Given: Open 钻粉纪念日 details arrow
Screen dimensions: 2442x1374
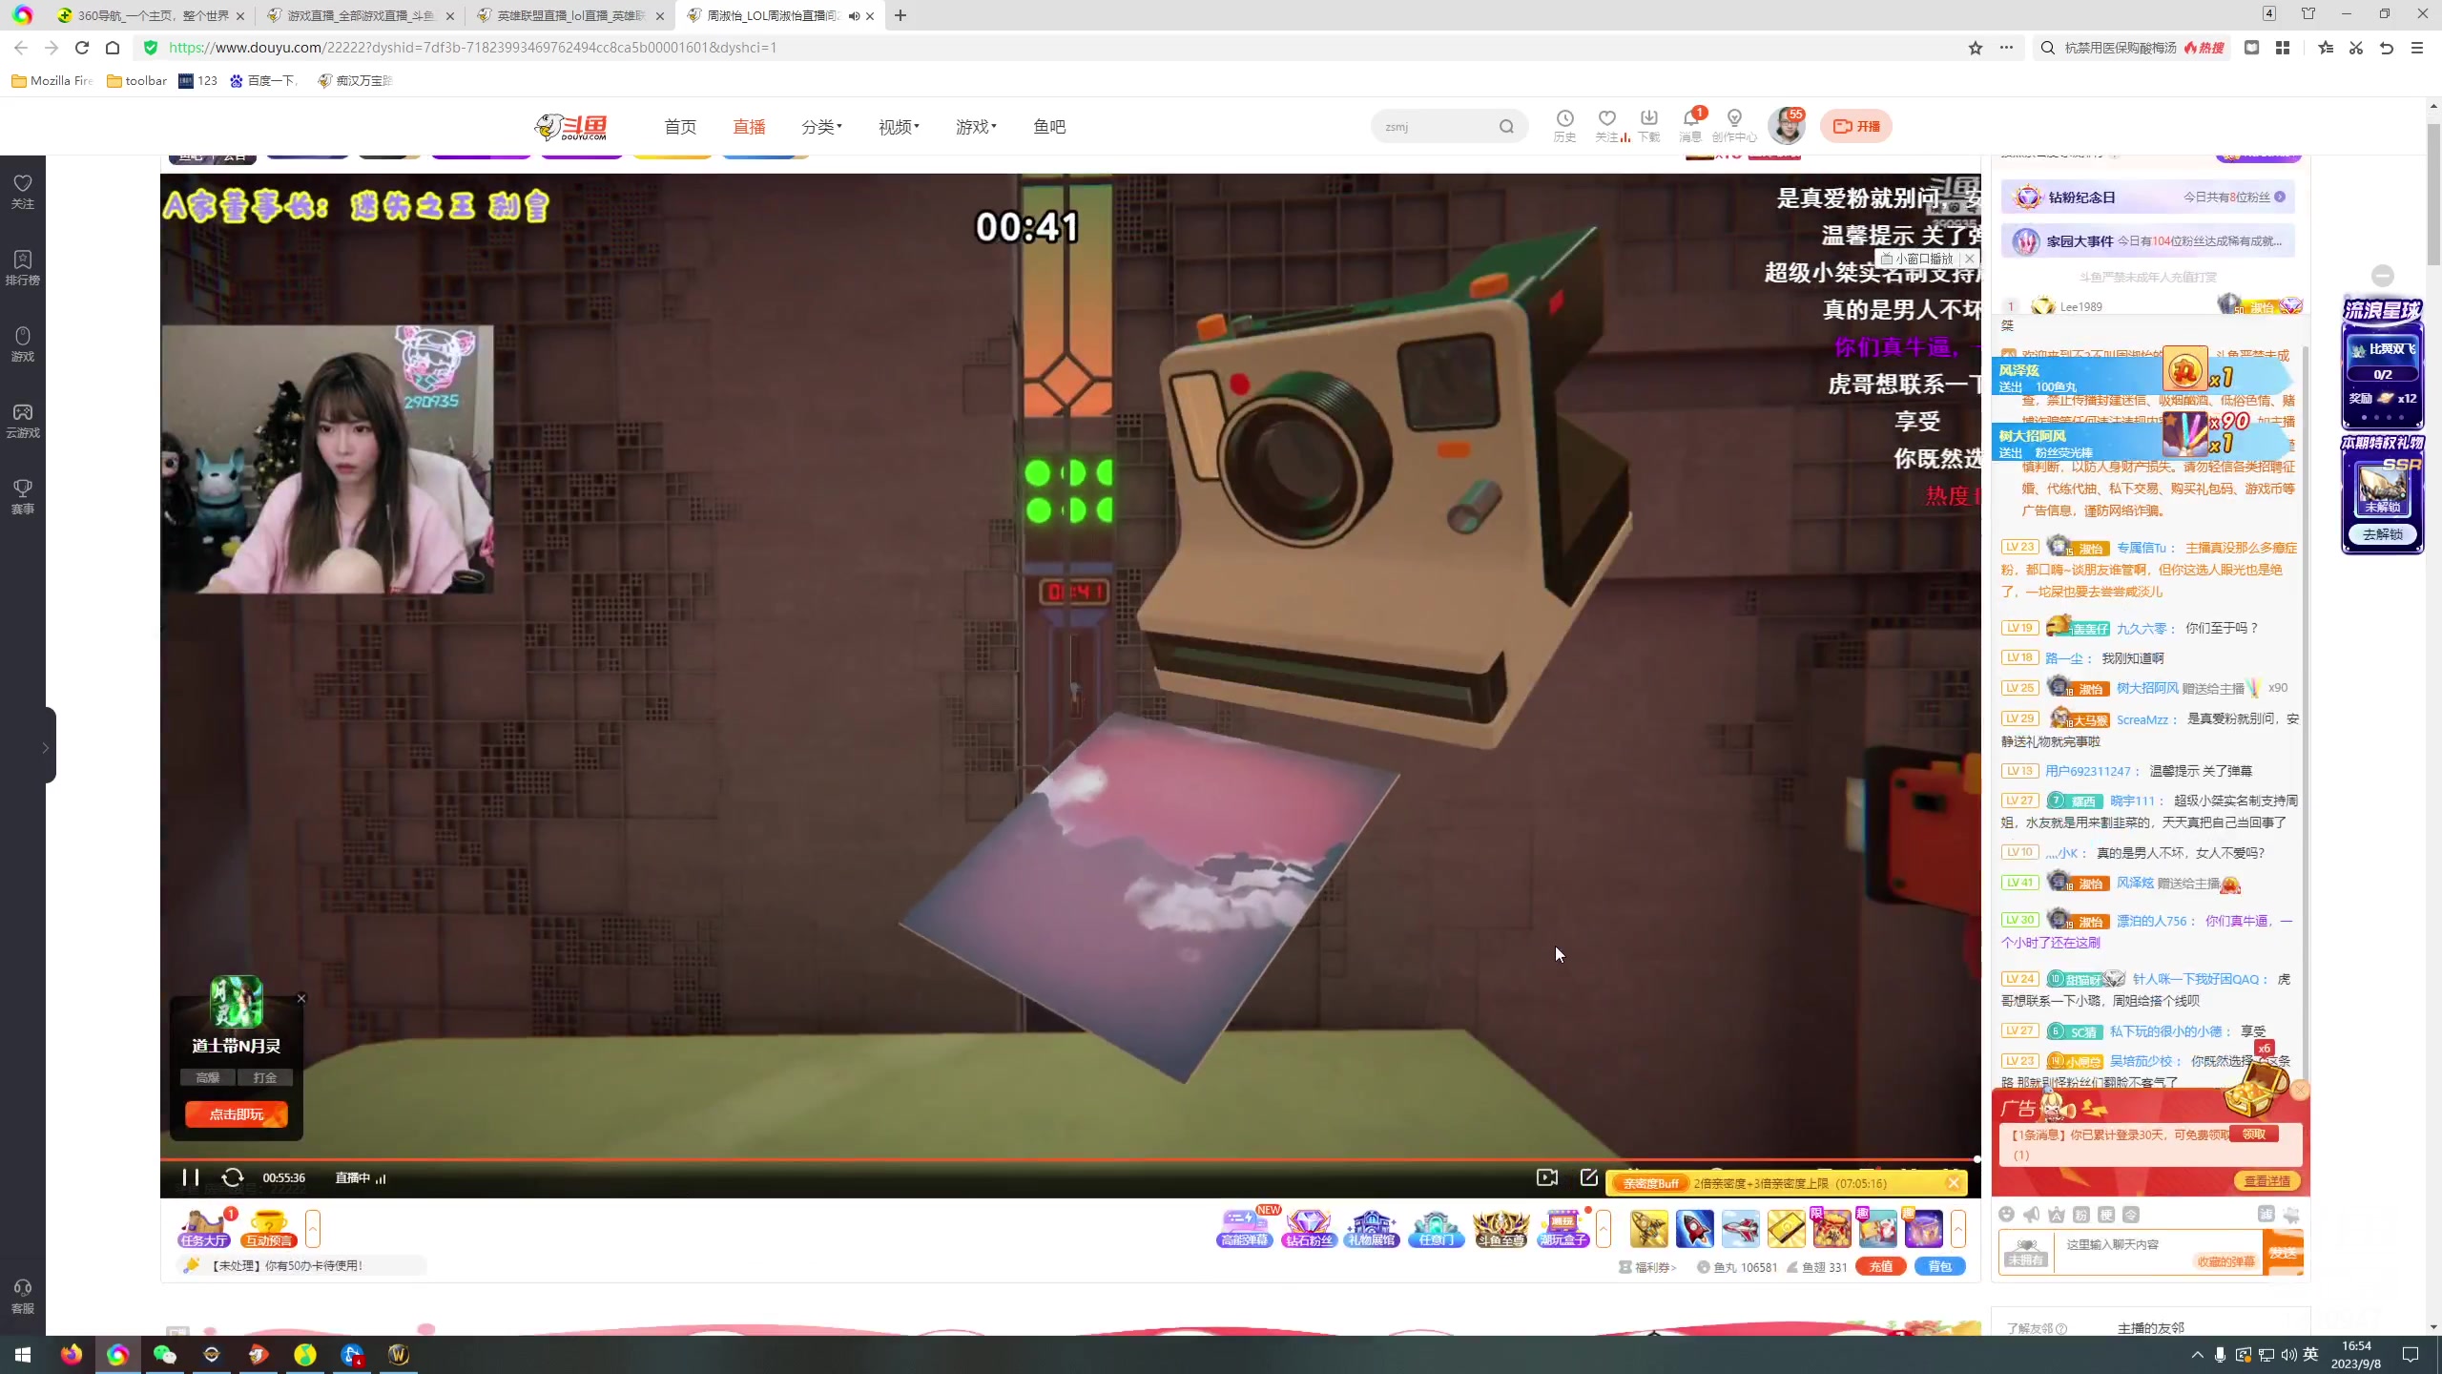Looking at the screenshot, I should (x=2280, y=197).
